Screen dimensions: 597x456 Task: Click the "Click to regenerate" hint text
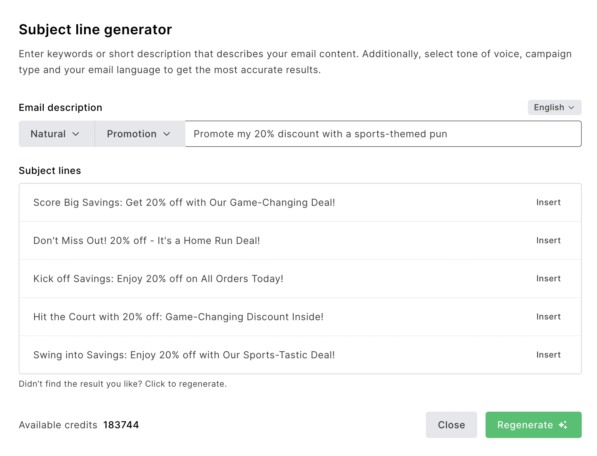pos(185,384)
